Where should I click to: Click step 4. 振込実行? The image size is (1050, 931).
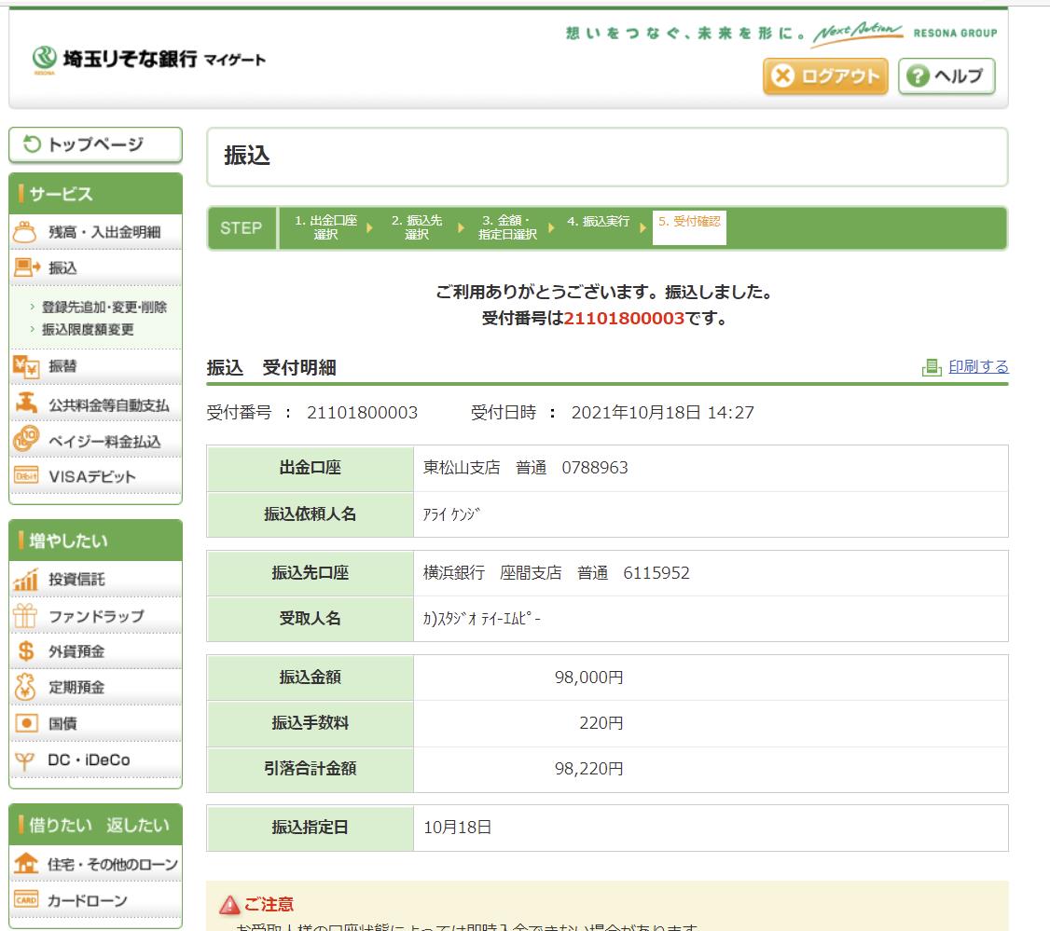pos(598,221)
